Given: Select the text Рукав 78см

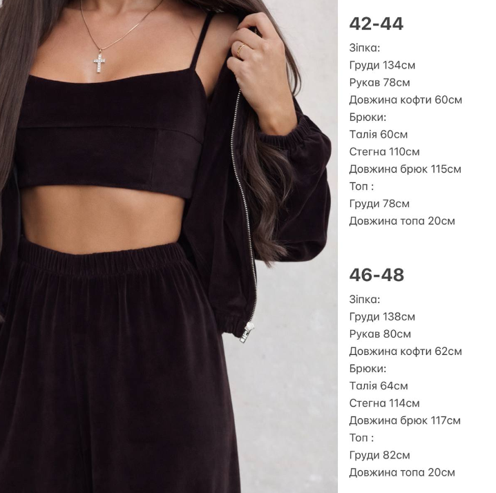Looking at the screenshot, I should [x=379, y=83].
